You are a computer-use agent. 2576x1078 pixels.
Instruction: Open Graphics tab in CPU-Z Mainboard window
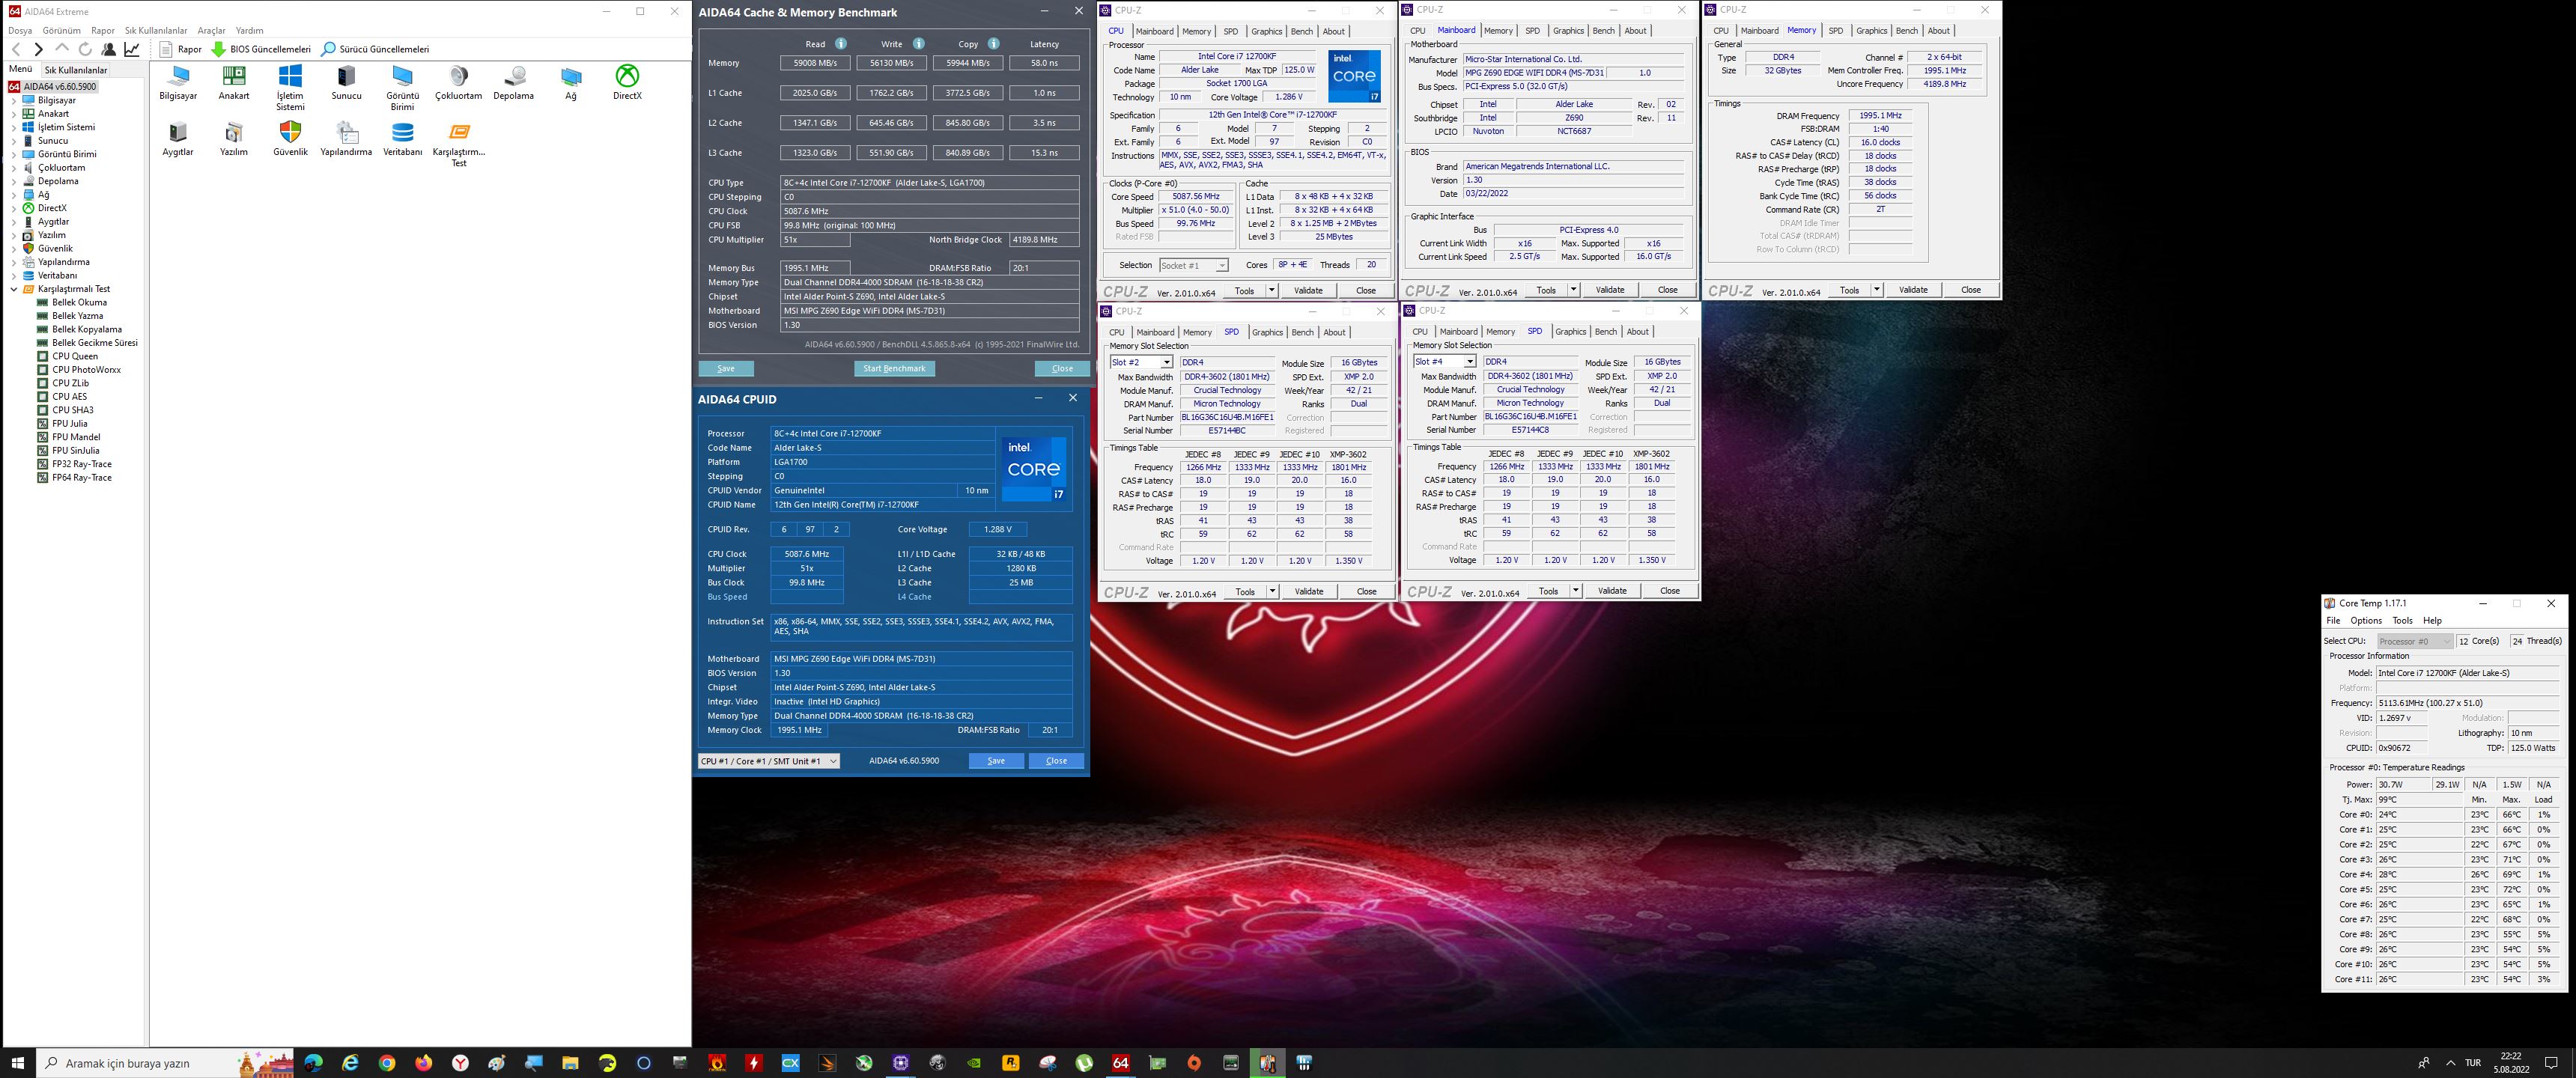click(1568, 31)
